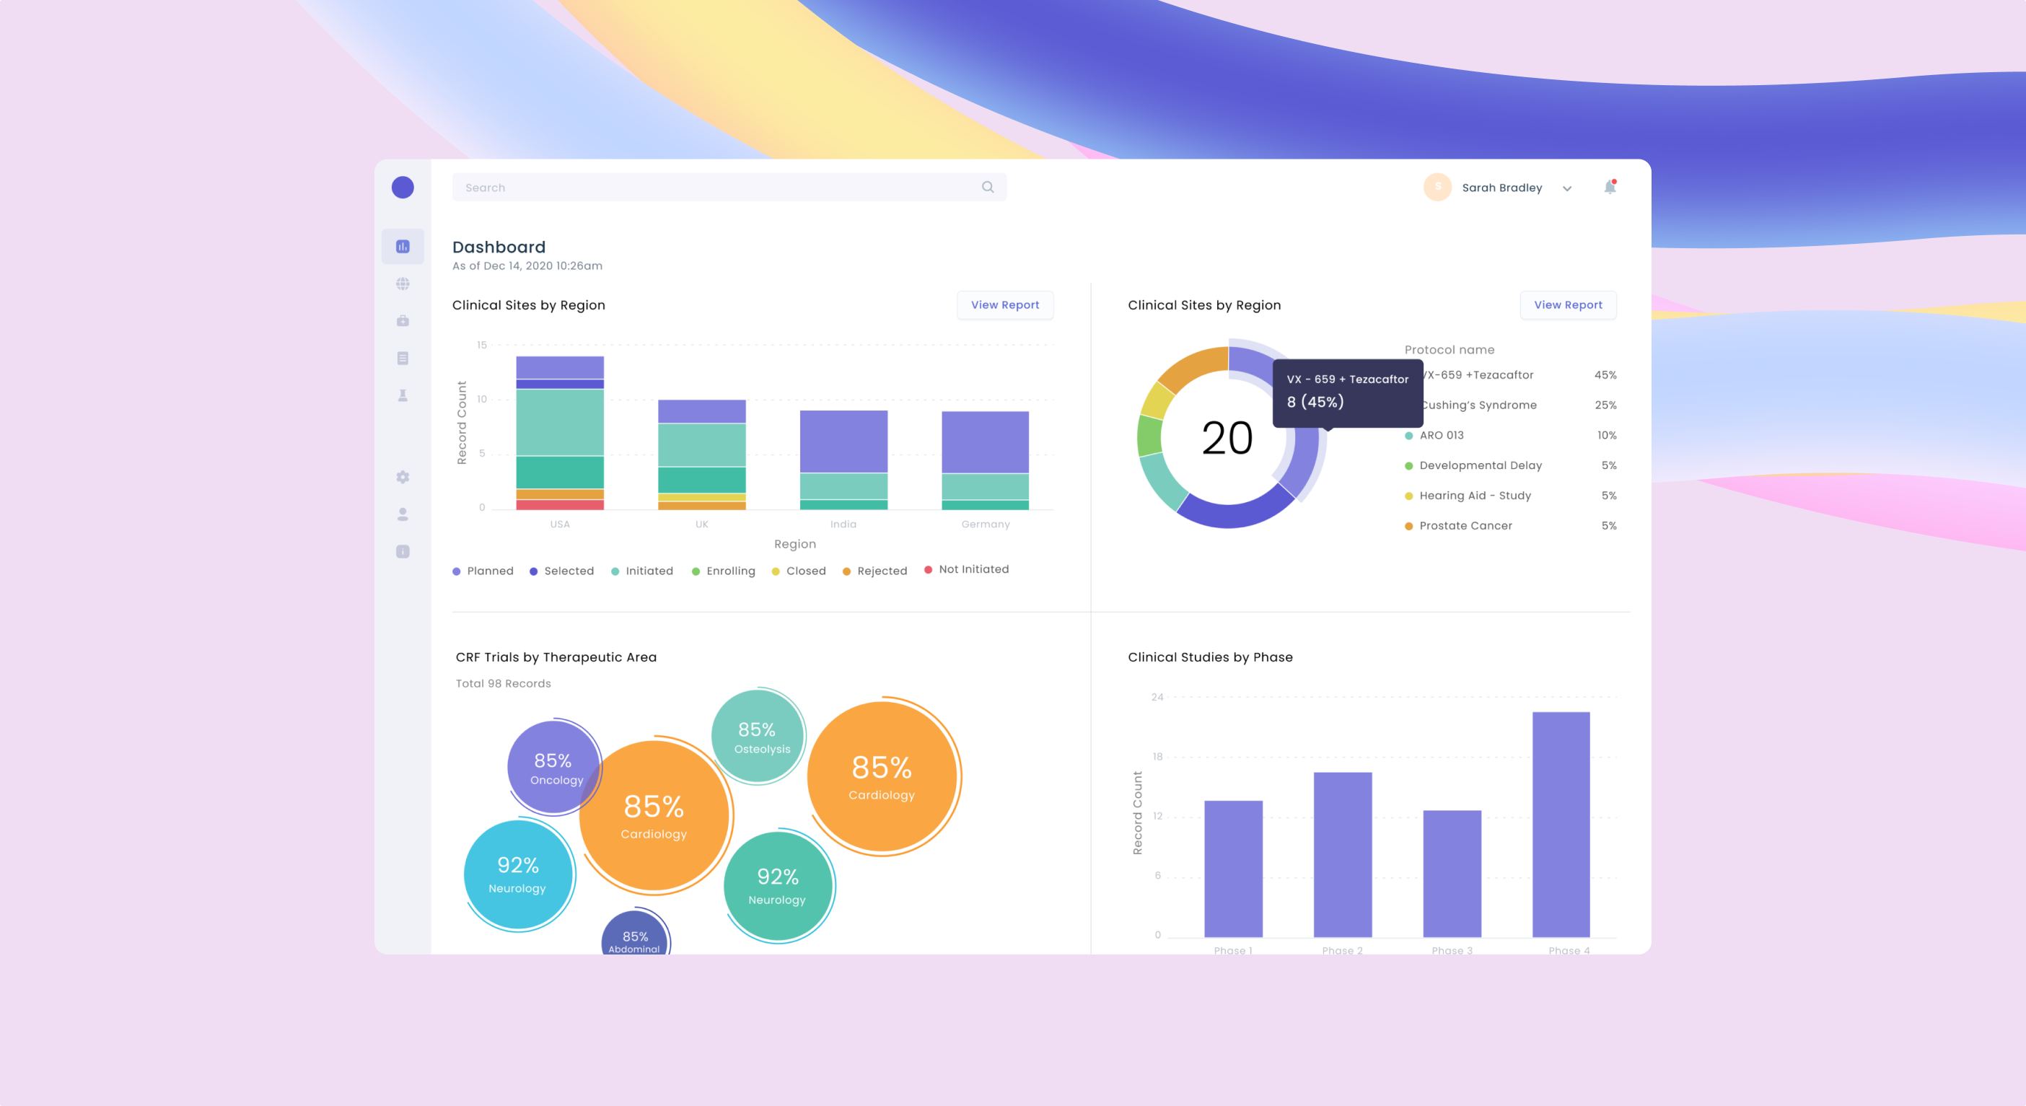The width and height of the screenshot is (2026, 1106).
Task: Open notifications via the bell icon
Action: click(1609, 187)
